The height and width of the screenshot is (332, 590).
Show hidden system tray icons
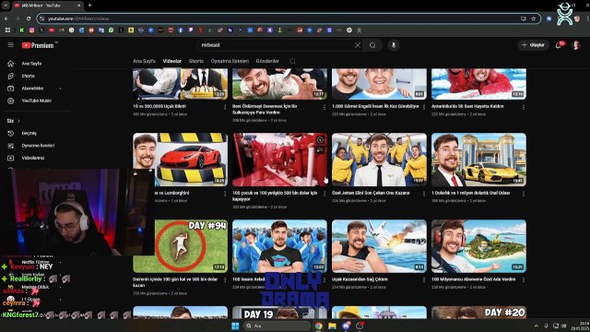[x=536, y=326]
